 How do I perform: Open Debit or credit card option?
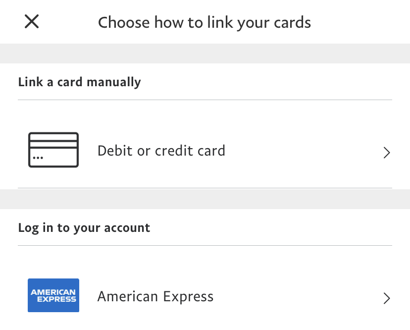point(161,151)
